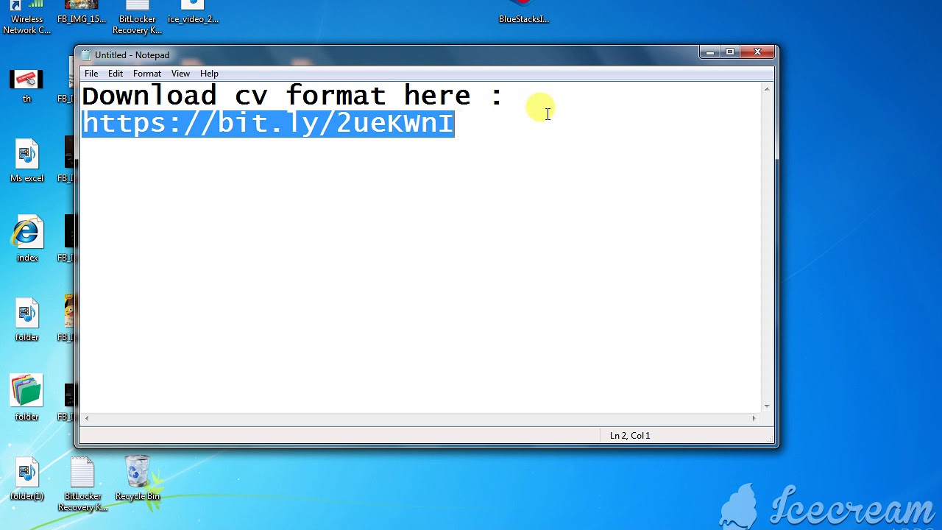Viewport: 942px width, 530px height.
Task: Select the folder(1) desktop icon
Action: (26, 479)
